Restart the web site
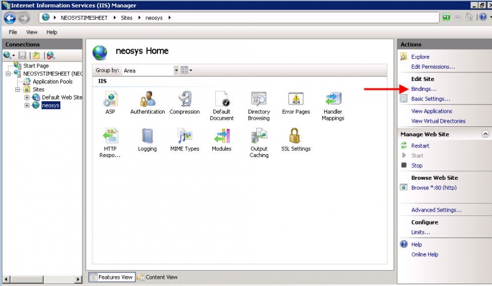This screenshot has width=492, height=286. click(420, 145)
